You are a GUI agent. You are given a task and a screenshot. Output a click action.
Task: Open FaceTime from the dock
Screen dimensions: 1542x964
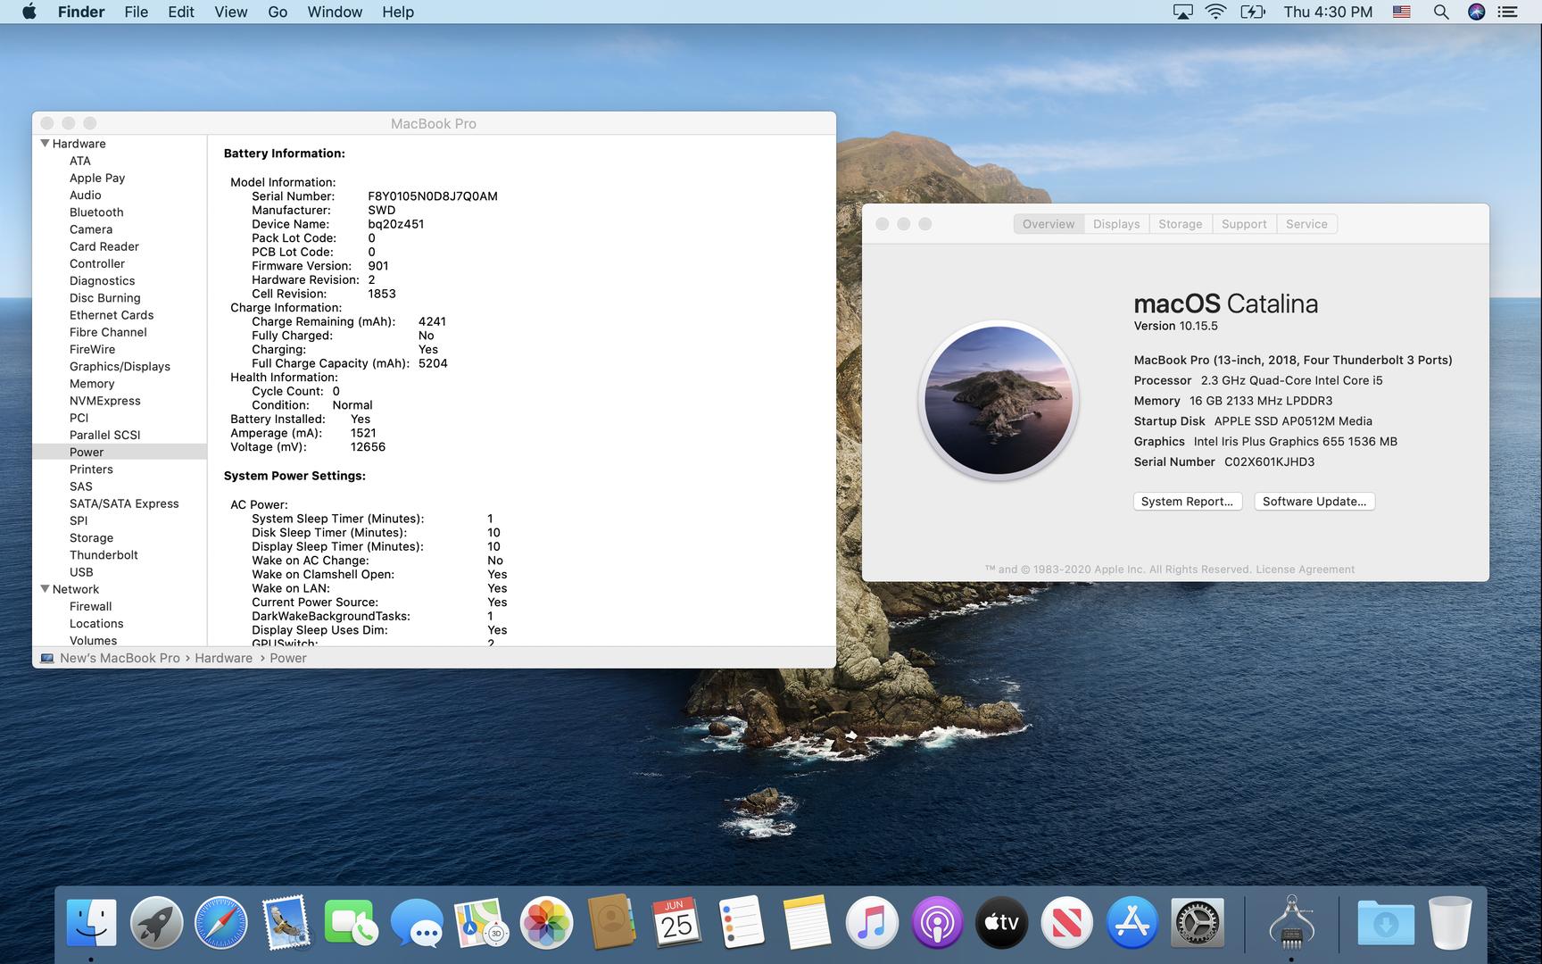pos(351,922)
